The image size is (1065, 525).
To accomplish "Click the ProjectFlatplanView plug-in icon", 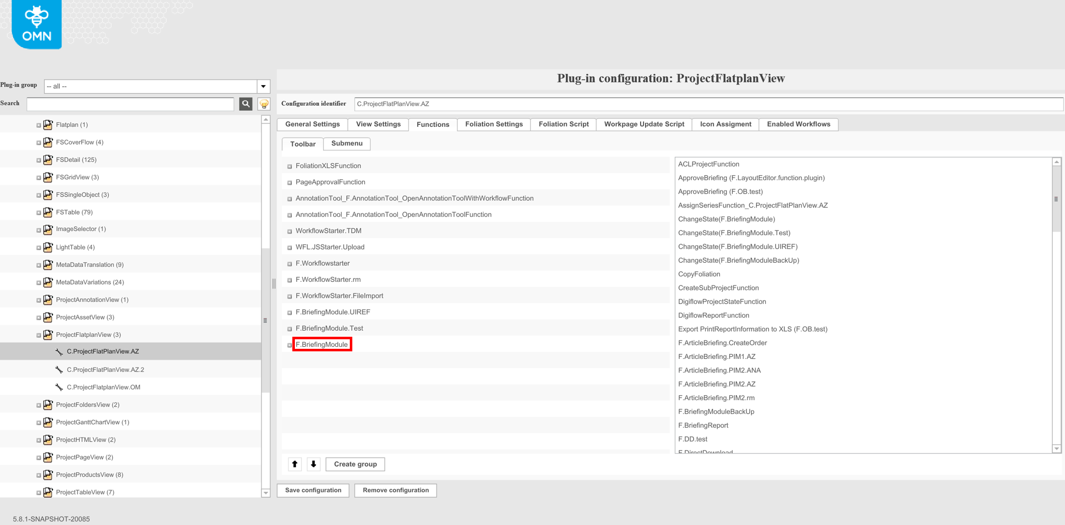I will click(x=48, y=335).
